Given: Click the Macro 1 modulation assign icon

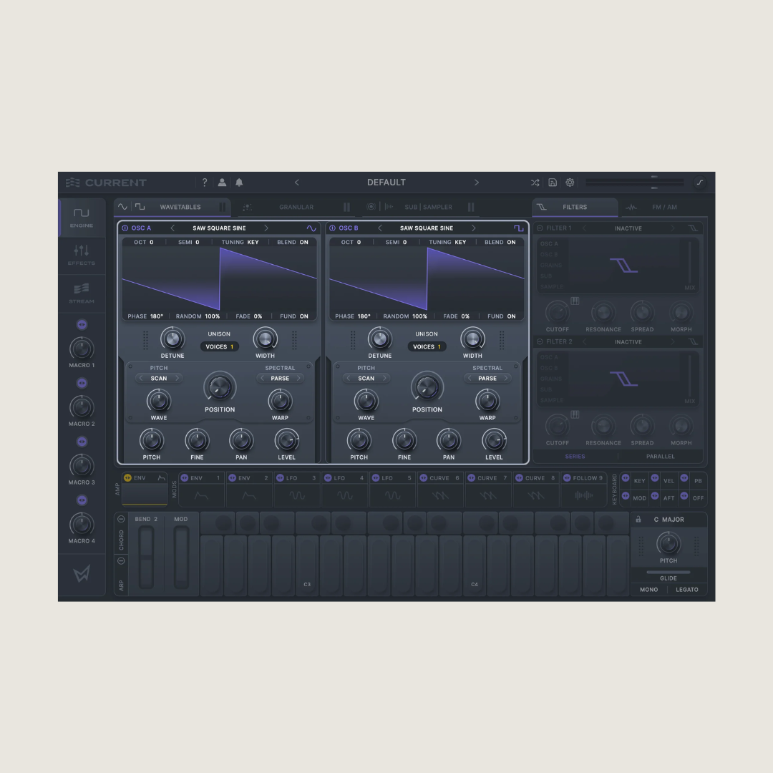Looking at the screenshot, I should click(82, 324).
